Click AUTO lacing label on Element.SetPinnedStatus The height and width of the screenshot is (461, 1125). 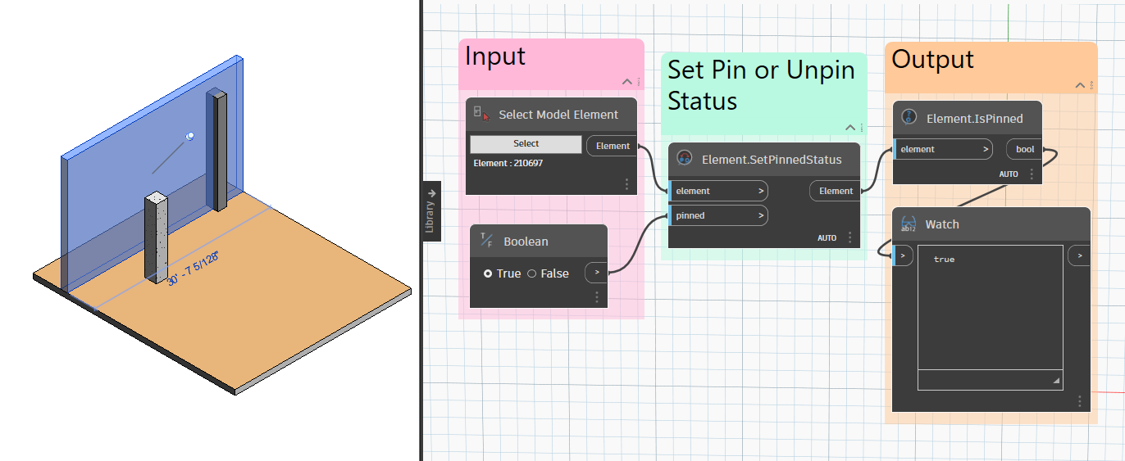click(x=827, y=237)
